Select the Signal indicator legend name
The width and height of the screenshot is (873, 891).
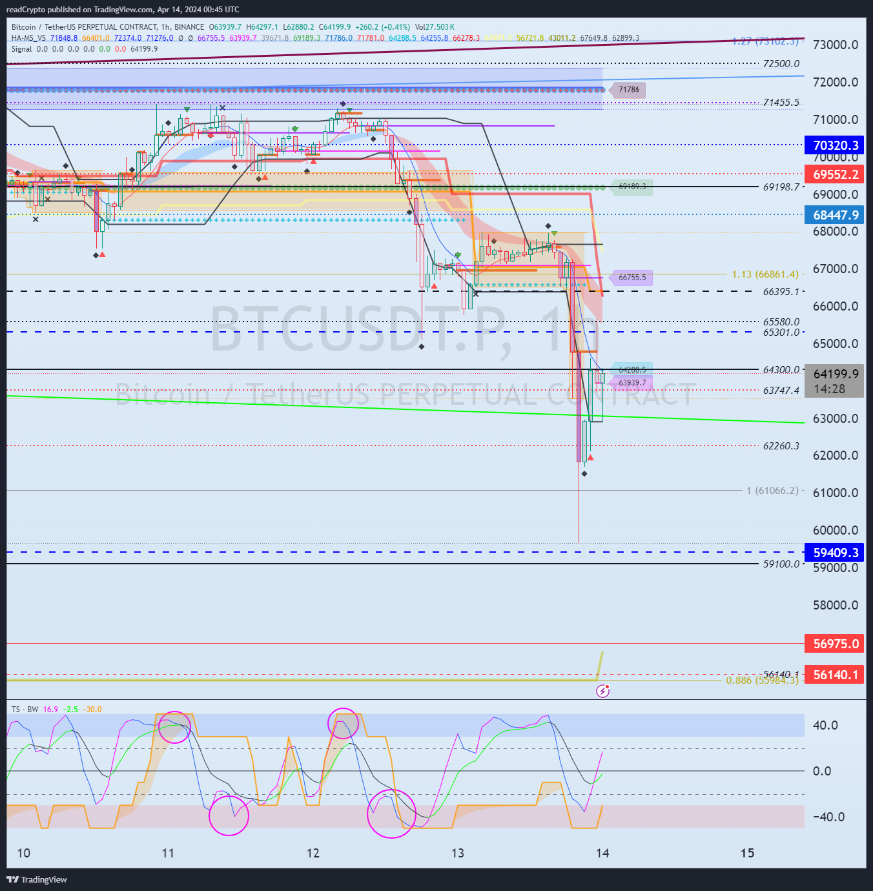[21, 49]
